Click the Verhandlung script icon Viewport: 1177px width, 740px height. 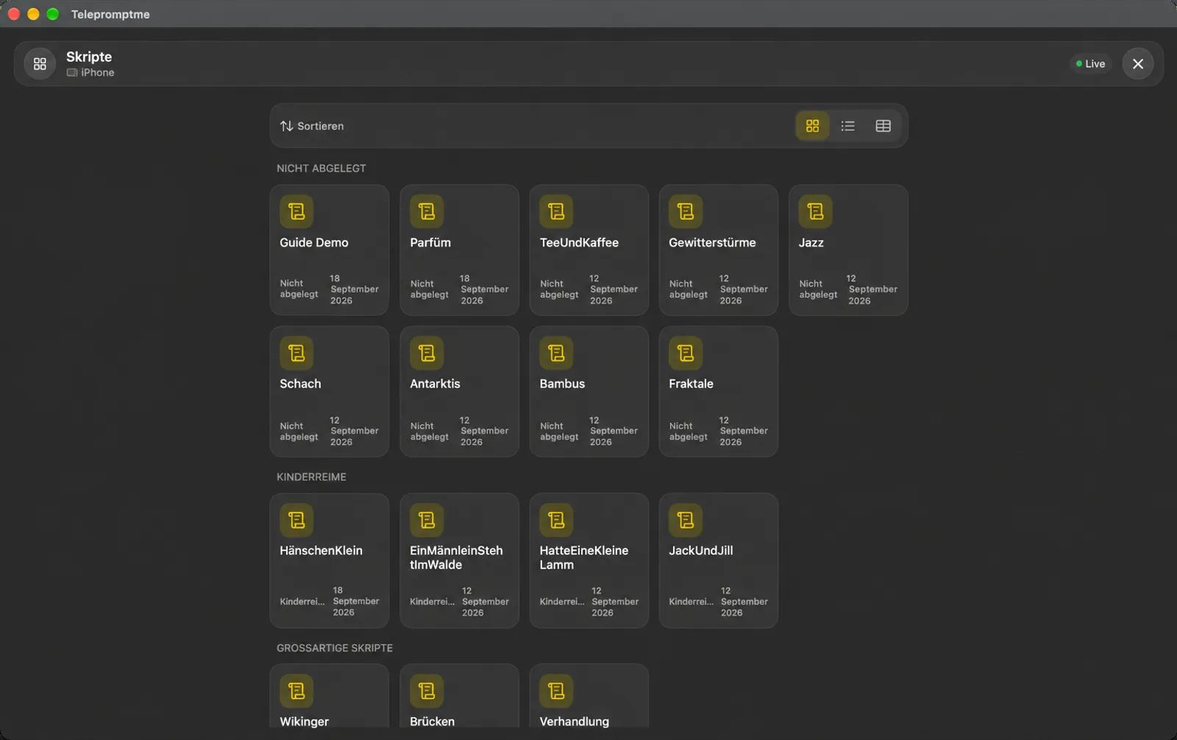[x=556, y=691]
